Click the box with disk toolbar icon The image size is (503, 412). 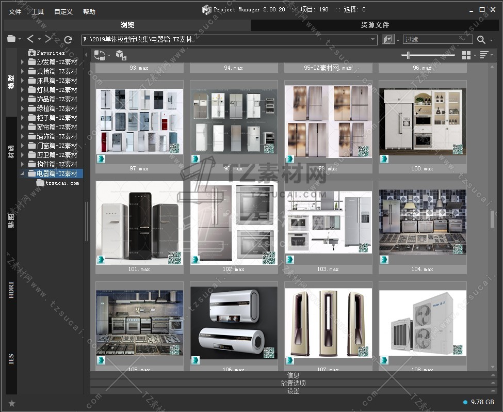pos(121,55)
